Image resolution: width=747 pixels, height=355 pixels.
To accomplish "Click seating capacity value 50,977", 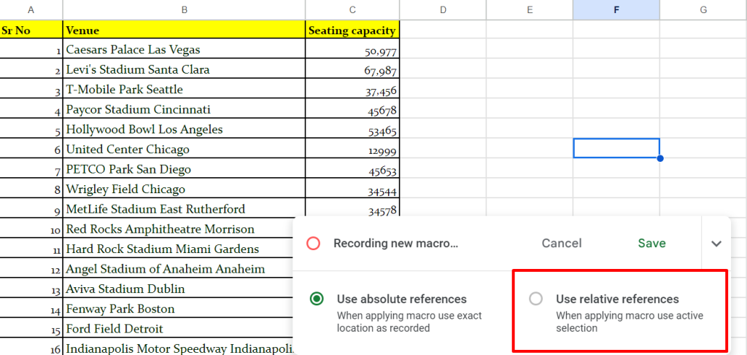I will (x=352, y=49).
